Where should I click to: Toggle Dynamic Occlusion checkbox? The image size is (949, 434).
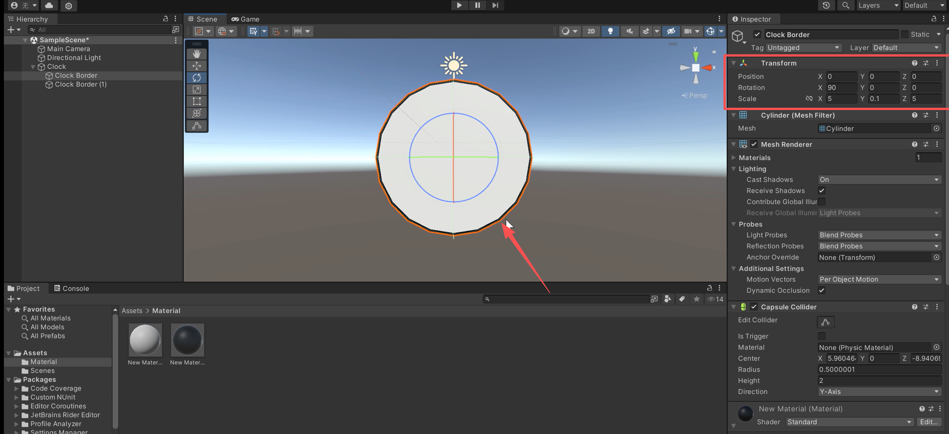(822, 290)
